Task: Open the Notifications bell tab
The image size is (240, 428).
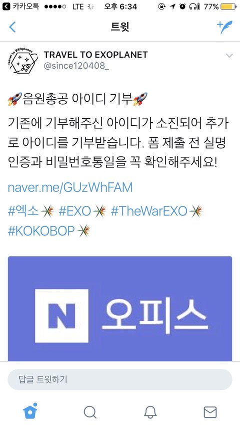Action: pos(150,412)
